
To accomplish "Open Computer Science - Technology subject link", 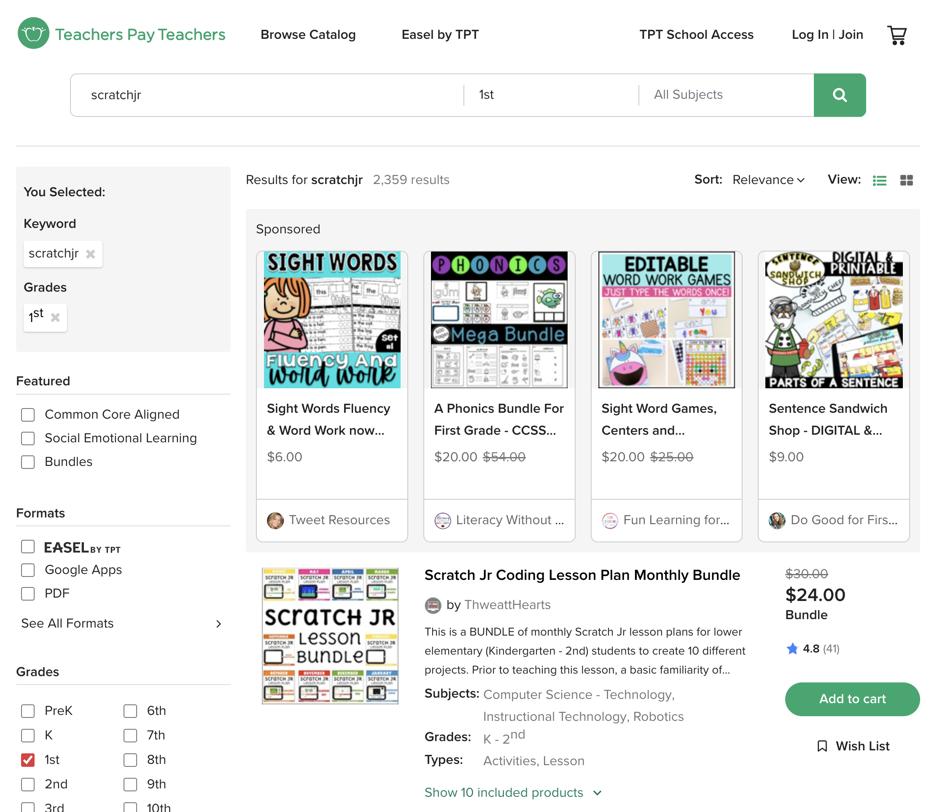I will 579,695.
